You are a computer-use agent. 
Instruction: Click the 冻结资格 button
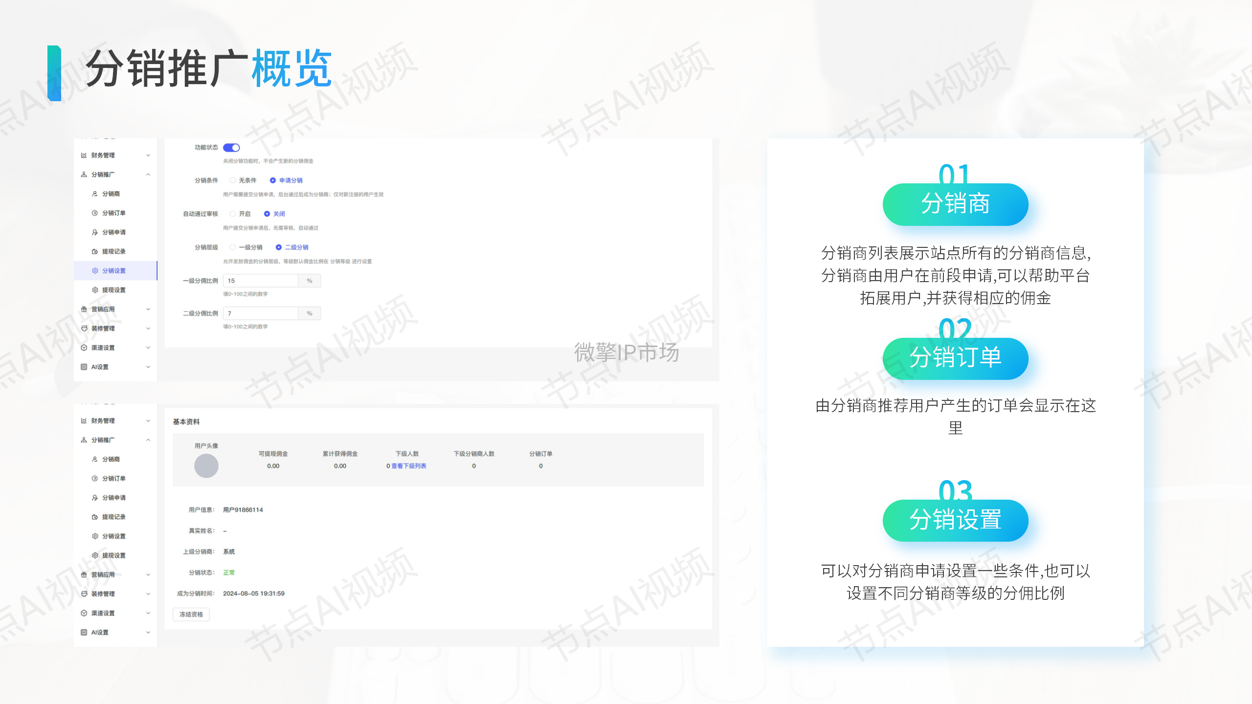click(191, 615)
